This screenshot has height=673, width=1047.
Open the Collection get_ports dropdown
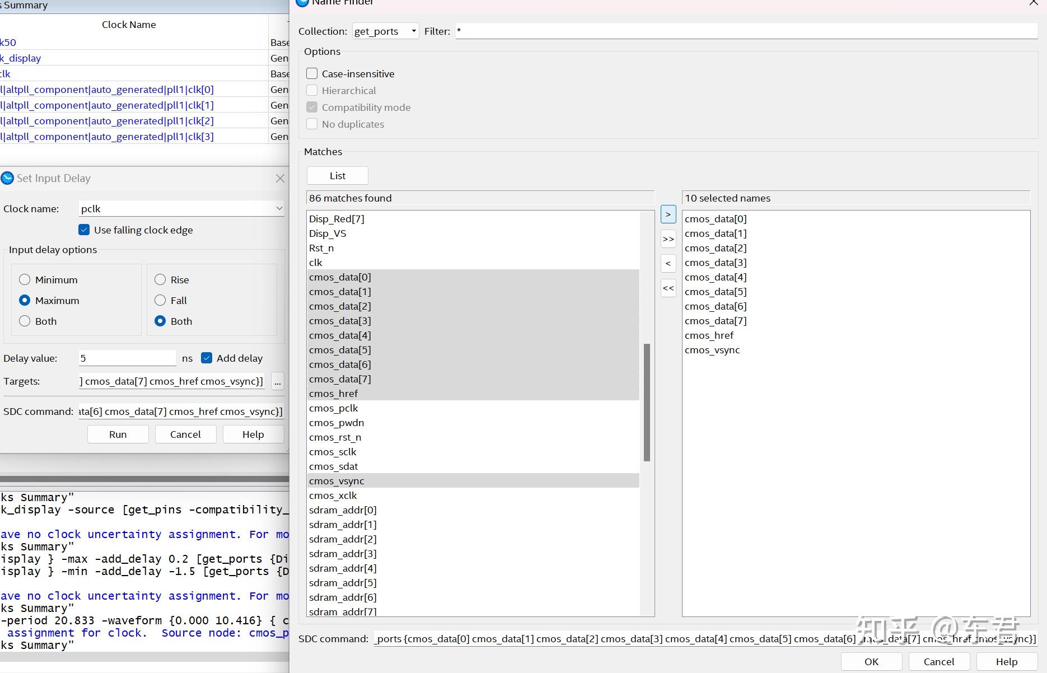[385, 31]
